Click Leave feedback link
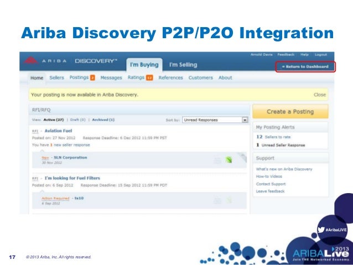 (x=271, y=191)
